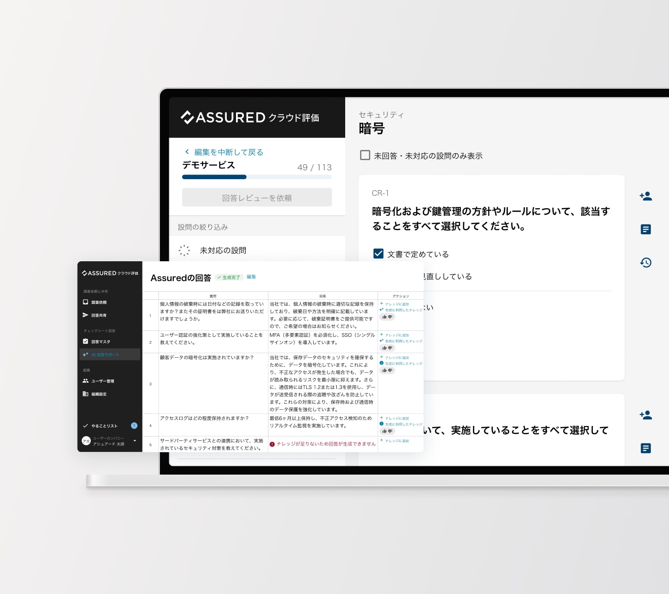The width and height of the screenshot is (669, 594).
Task: Click the thumbs-up icon for row 1
Action: pos(384,317)
